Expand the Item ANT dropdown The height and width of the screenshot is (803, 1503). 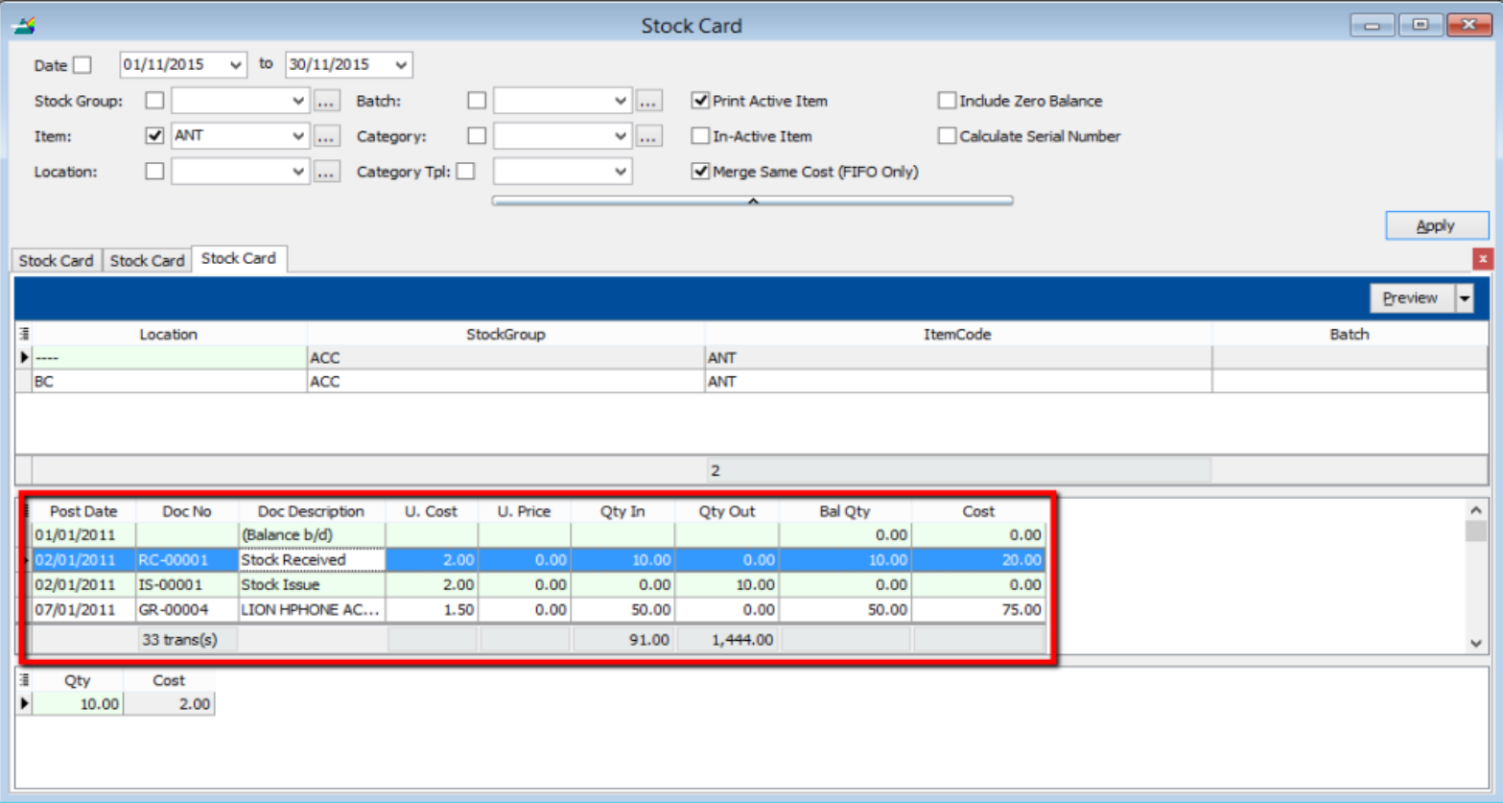pos(297,136)
